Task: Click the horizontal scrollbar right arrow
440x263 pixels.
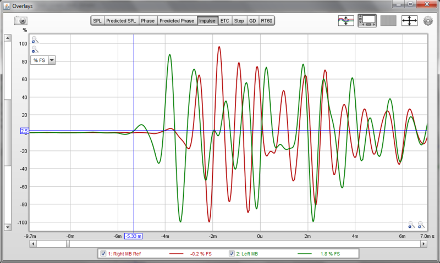Action: click(x=424, y=244)
